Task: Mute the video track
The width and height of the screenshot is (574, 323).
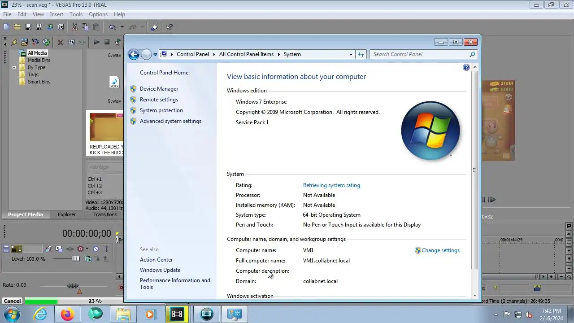Action: click(96, 249)
